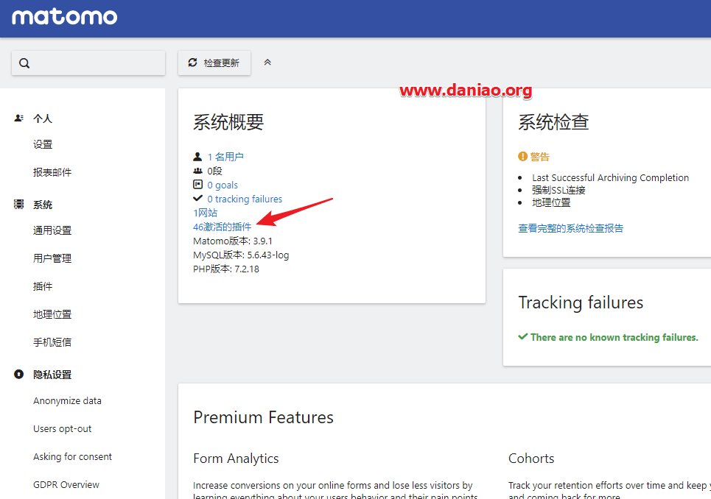Click the search magnifier icon
The height and width of the screenshot is (499, 711).
tap(24, 63)
